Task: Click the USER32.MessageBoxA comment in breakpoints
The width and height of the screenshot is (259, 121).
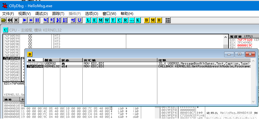Action: coord(204,64)
